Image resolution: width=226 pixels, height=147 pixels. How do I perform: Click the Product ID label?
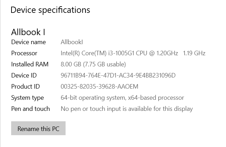(x=25, y=87)
